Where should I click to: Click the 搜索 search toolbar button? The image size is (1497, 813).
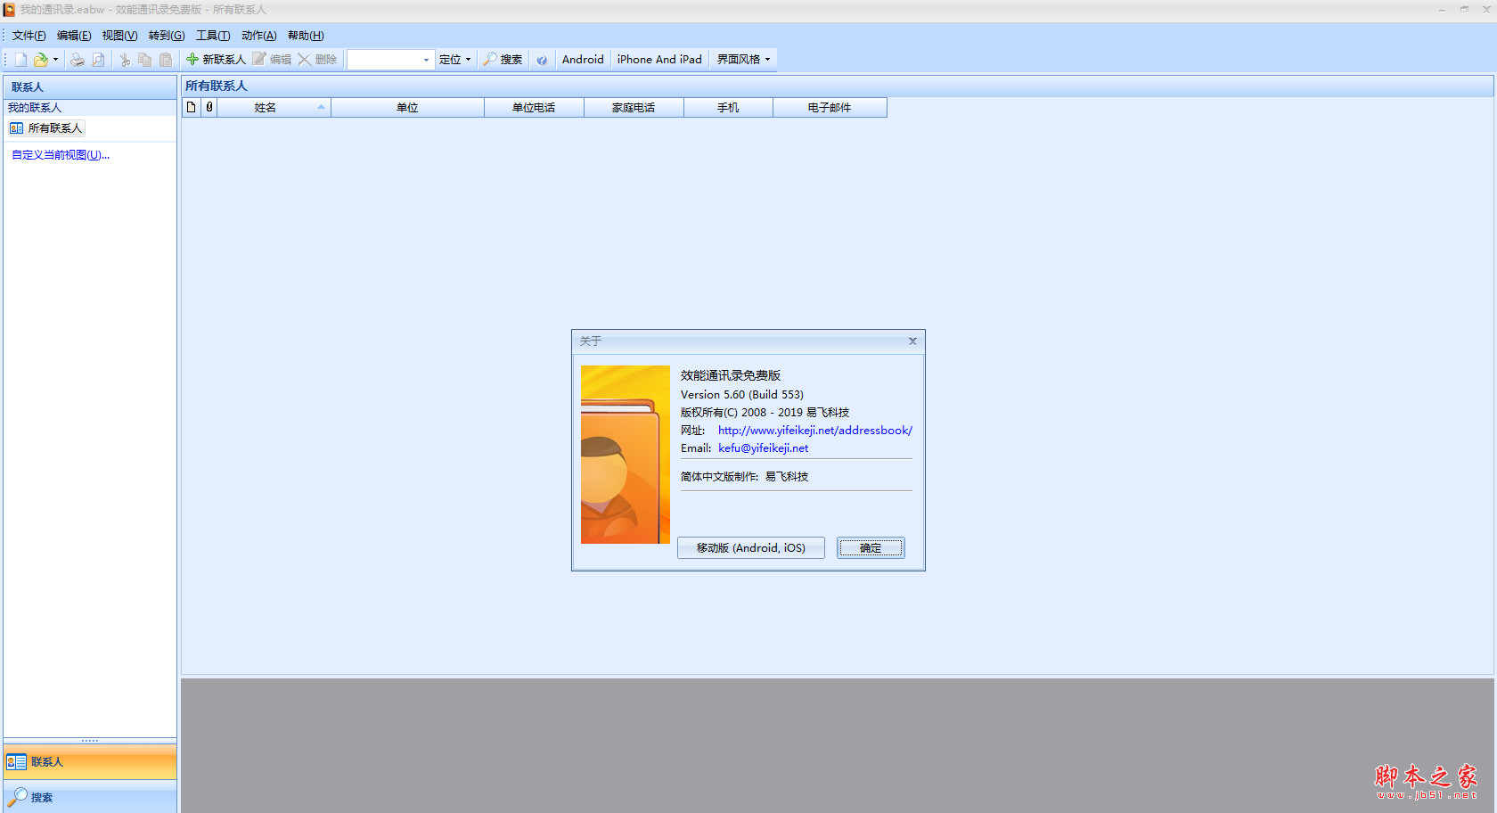pyautogui.click(x=503, y=60)
